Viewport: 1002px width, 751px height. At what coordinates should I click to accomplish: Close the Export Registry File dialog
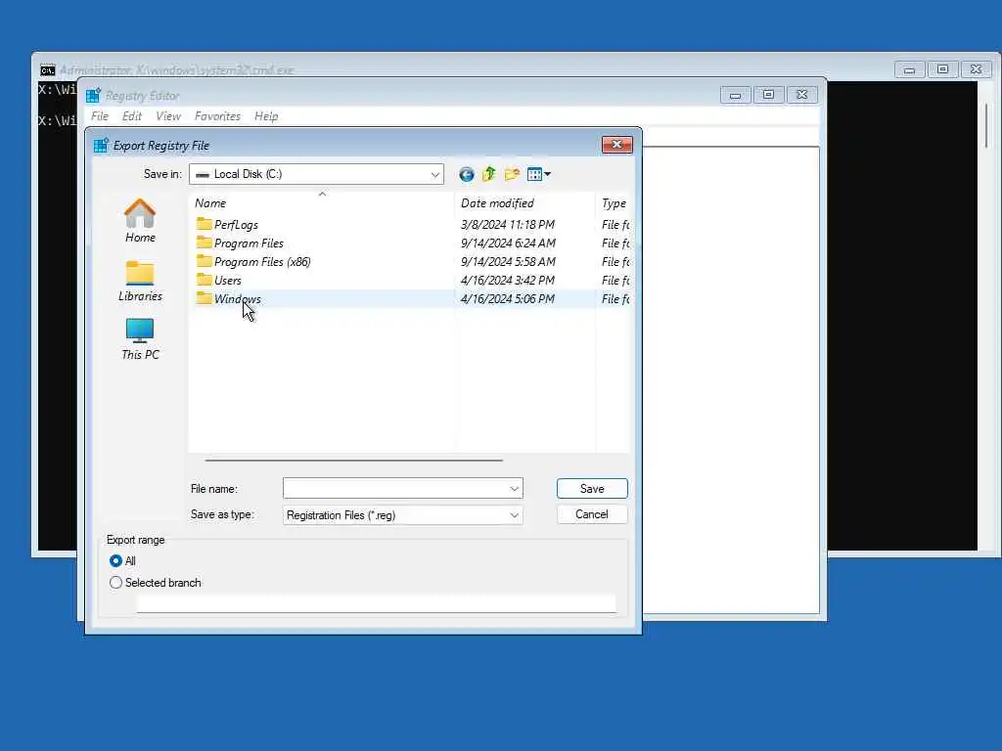click(616, 145)
